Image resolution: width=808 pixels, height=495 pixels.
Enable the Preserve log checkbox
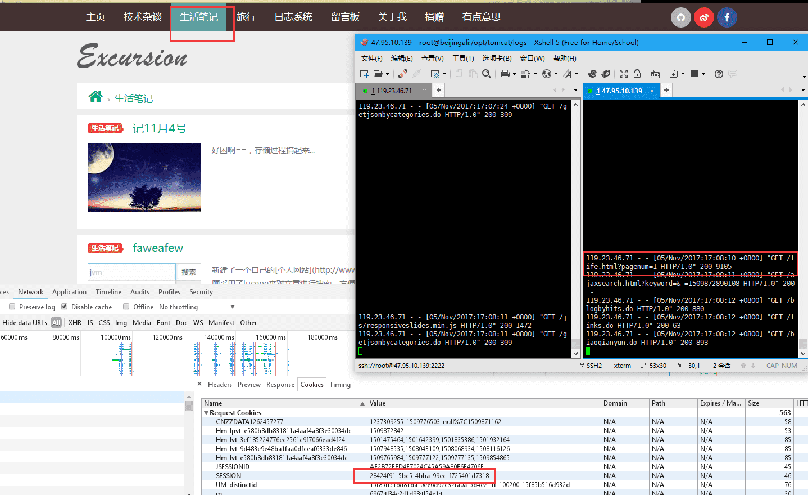pos(12,307)
